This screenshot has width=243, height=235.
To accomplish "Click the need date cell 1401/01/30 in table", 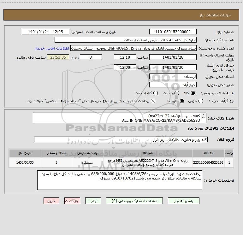I will (25, 162).
